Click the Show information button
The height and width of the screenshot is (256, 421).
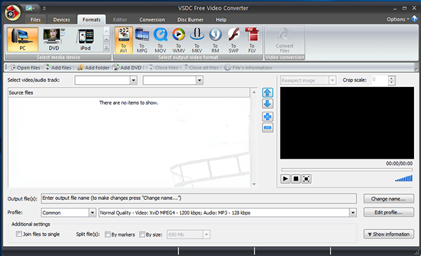389,234
